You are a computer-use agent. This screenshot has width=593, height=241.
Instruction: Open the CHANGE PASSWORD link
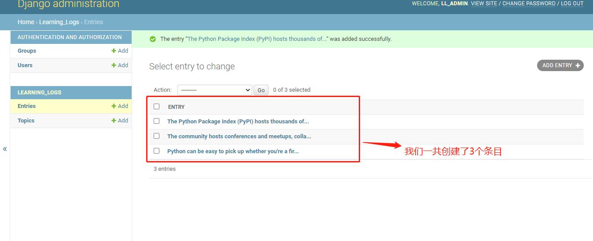coord(529,4)
